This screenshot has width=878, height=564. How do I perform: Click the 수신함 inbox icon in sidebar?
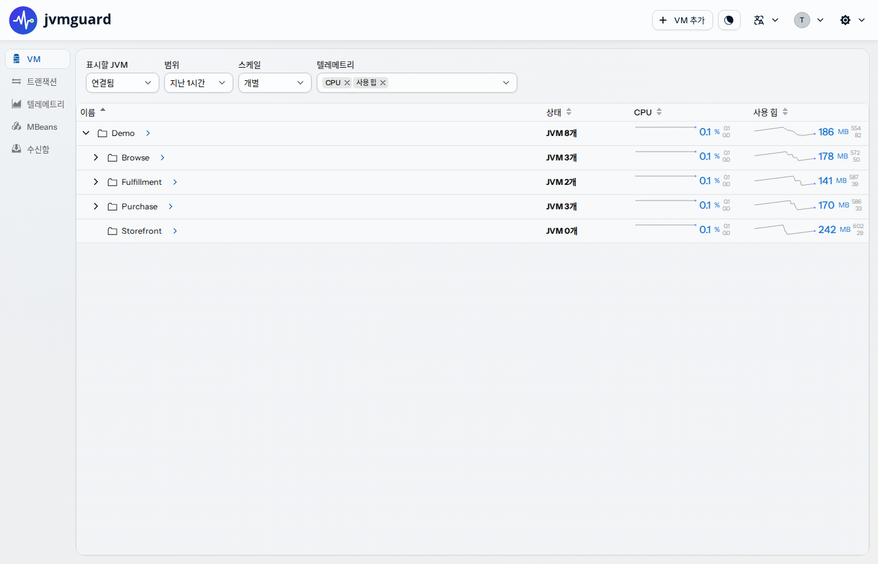[16, 149]
